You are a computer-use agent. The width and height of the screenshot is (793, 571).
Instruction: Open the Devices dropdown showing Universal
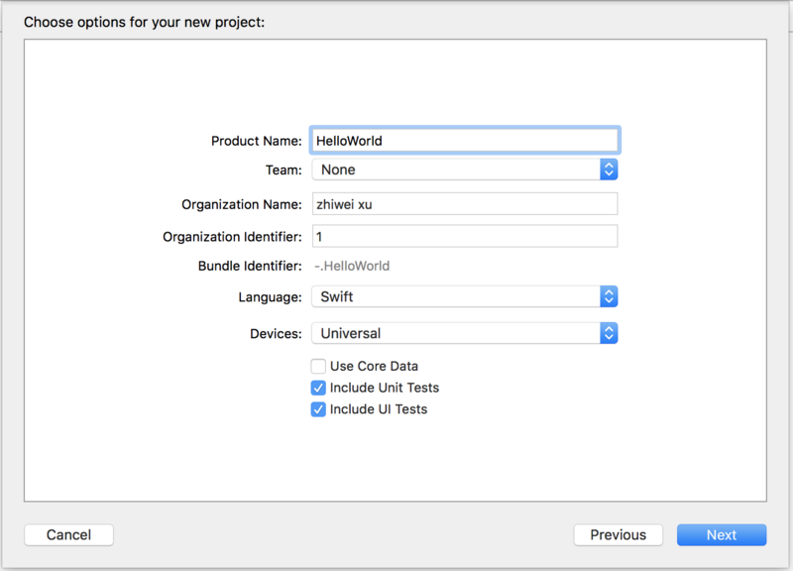(x=464, y=333)
